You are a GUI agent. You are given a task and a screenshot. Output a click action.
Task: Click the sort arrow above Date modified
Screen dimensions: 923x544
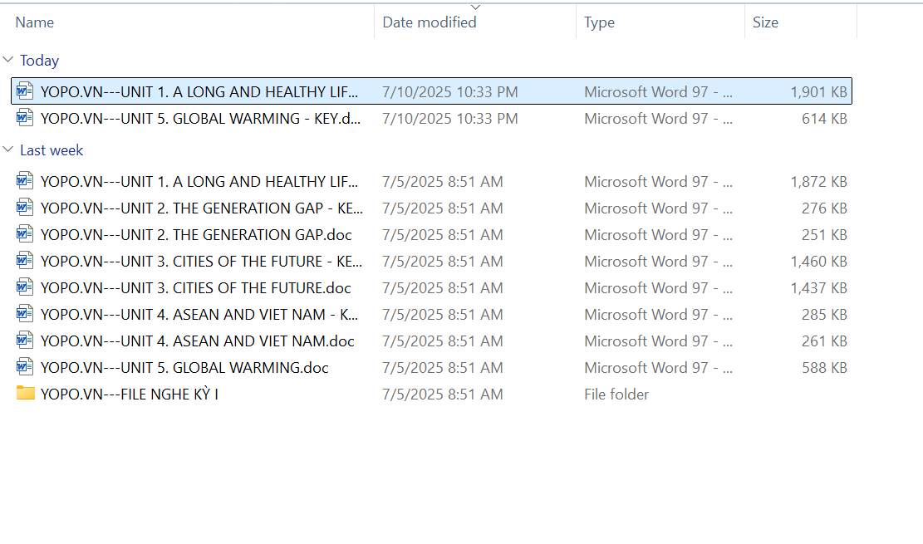click(475, 7)
